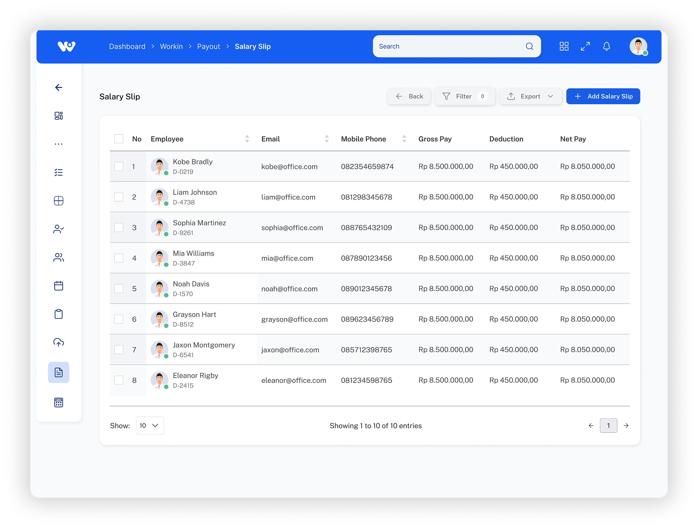Open sidebar dashboard widgets icon

58,116
